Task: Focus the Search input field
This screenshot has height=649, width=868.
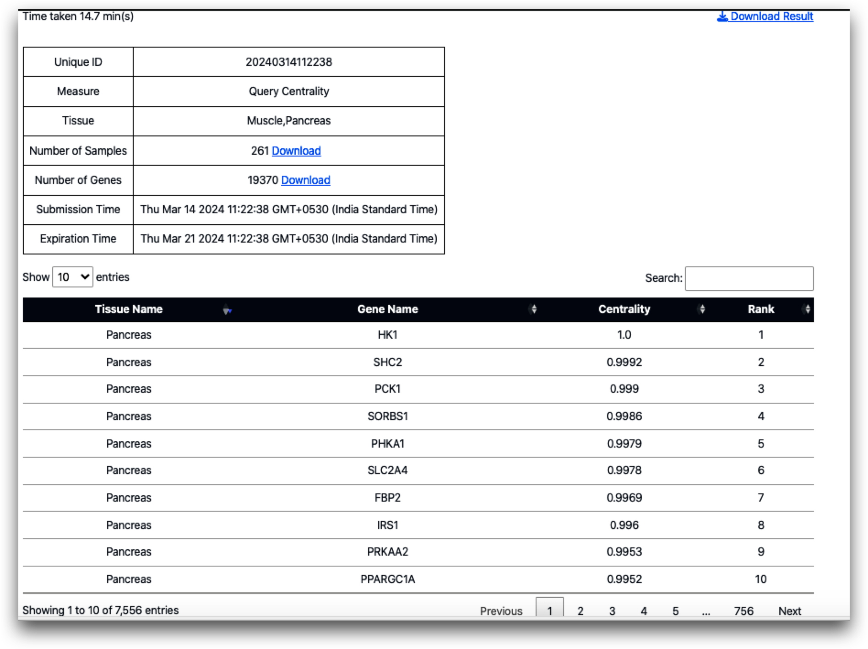Action: [x=749, y=278]
